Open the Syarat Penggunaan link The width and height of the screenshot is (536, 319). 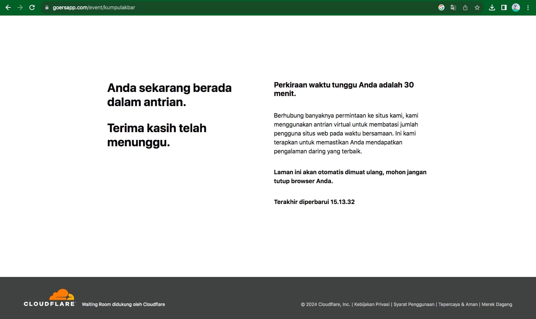click(414, 304)
